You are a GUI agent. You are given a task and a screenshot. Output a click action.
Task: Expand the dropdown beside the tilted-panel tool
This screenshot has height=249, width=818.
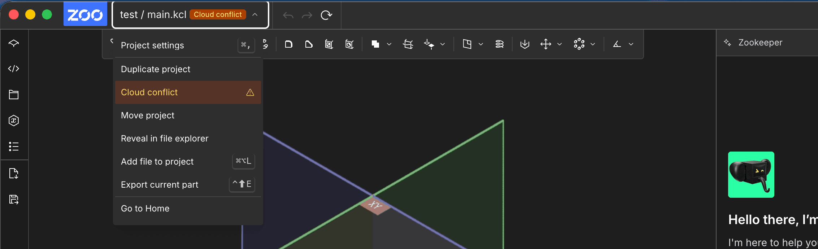coord(481,44)
